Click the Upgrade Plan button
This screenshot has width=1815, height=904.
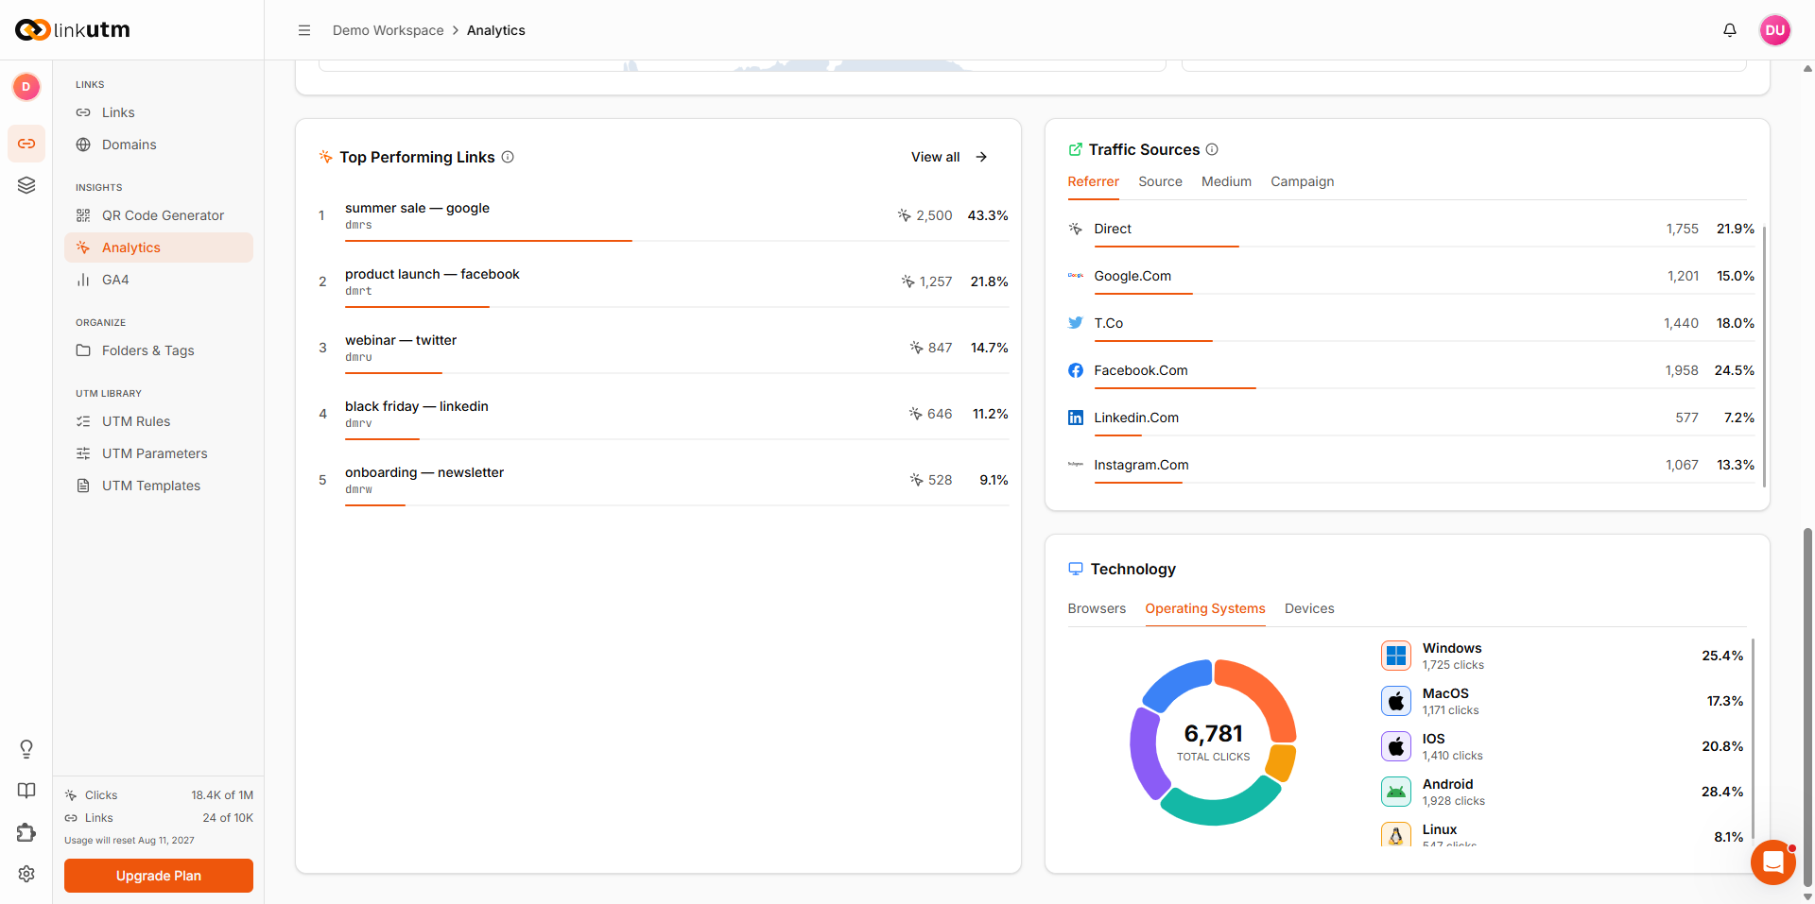click(x=159, y=876)
